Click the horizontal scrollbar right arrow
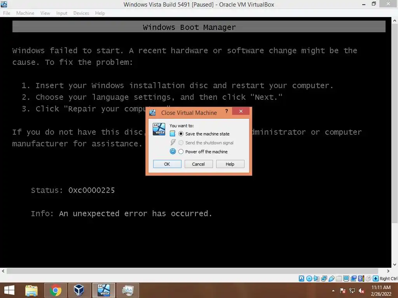The width and height of the screenshot is (398, 298). tap(388, 271)
